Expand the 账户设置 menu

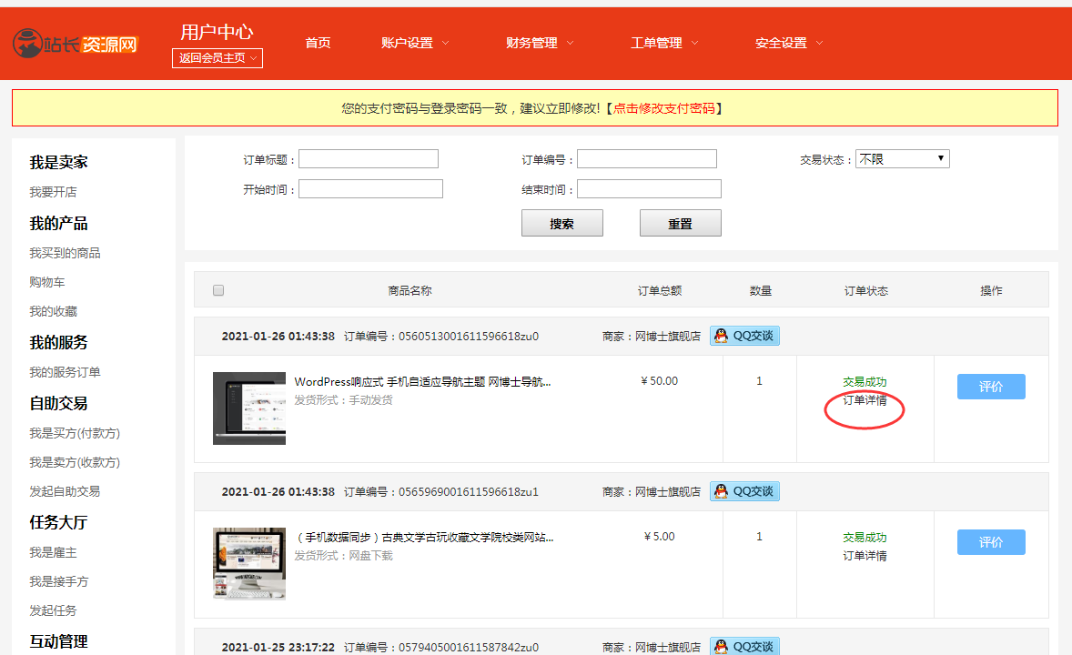click(415, 43)
